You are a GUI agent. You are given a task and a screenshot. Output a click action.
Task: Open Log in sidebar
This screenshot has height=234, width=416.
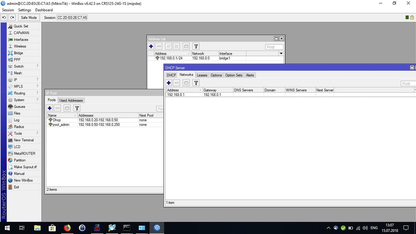pos(17,120)
